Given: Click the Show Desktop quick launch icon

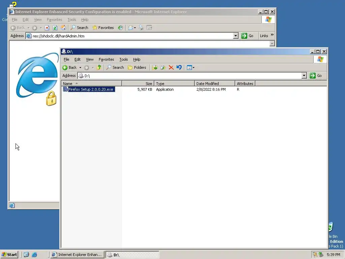Looking at the screenshot, I should tap(26, 255).
